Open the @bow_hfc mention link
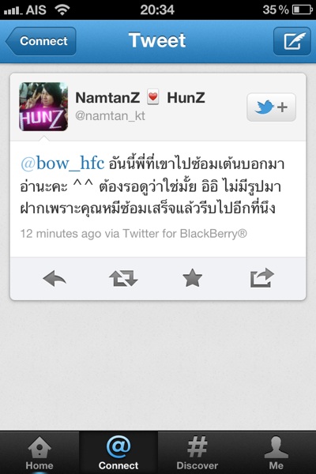The height and width of the screenshot is (474, 316). tap(62, 164)
